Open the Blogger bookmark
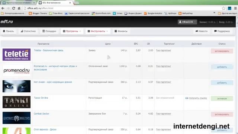 click(x=38, y=13)
